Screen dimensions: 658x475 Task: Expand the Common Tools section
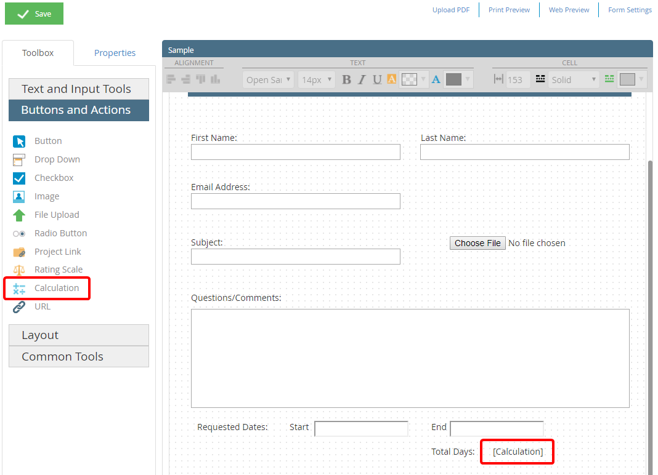tap(62, 356)
